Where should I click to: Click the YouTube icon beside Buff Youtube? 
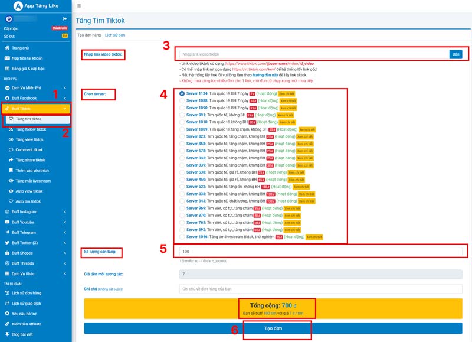[x=7, y=222]
